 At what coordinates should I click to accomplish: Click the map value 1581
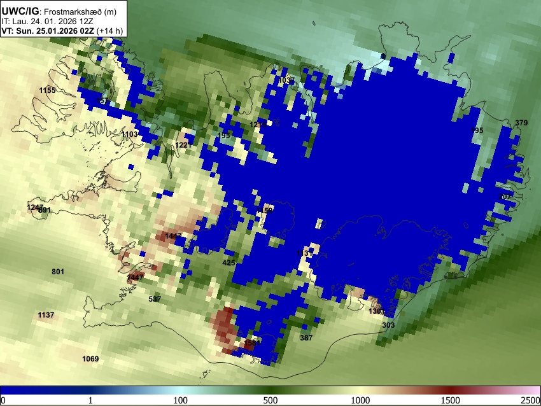click(x=252, y=343)
